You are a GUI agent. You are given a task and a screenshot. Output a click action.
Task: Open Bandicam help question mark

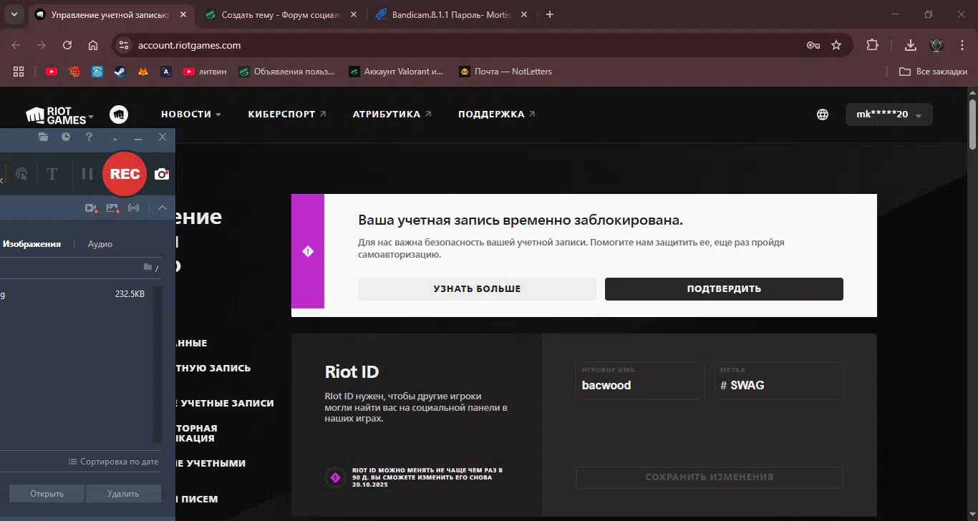(x=89, y=137)
